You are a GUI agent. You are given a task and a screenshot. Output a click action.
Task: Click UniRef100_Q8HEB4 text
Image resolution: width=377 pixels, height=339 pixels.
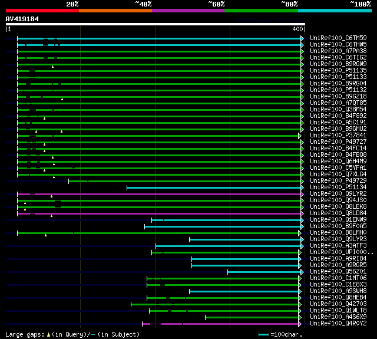338,298
